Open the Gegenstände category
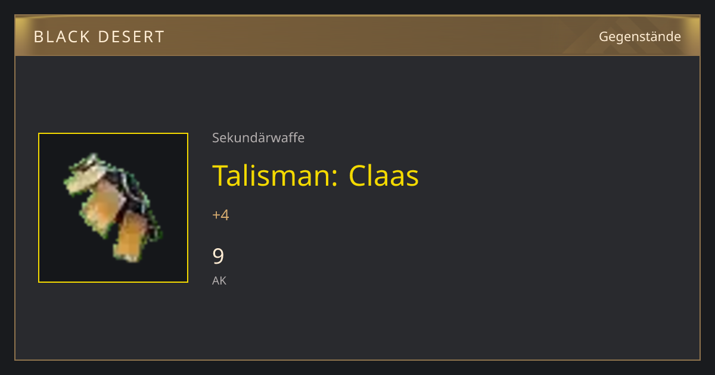Viewport: 715px width, 375px height. click(x=640, y=36)
